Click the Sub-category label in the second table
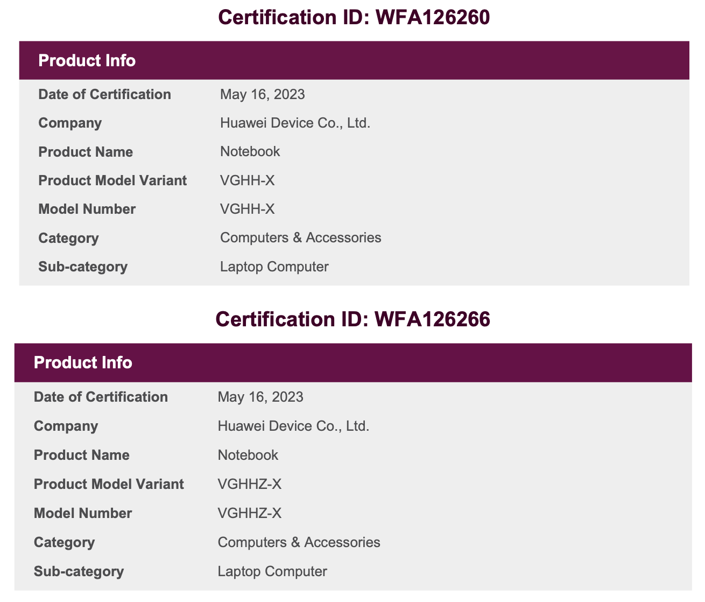 [x=79, y=571]
